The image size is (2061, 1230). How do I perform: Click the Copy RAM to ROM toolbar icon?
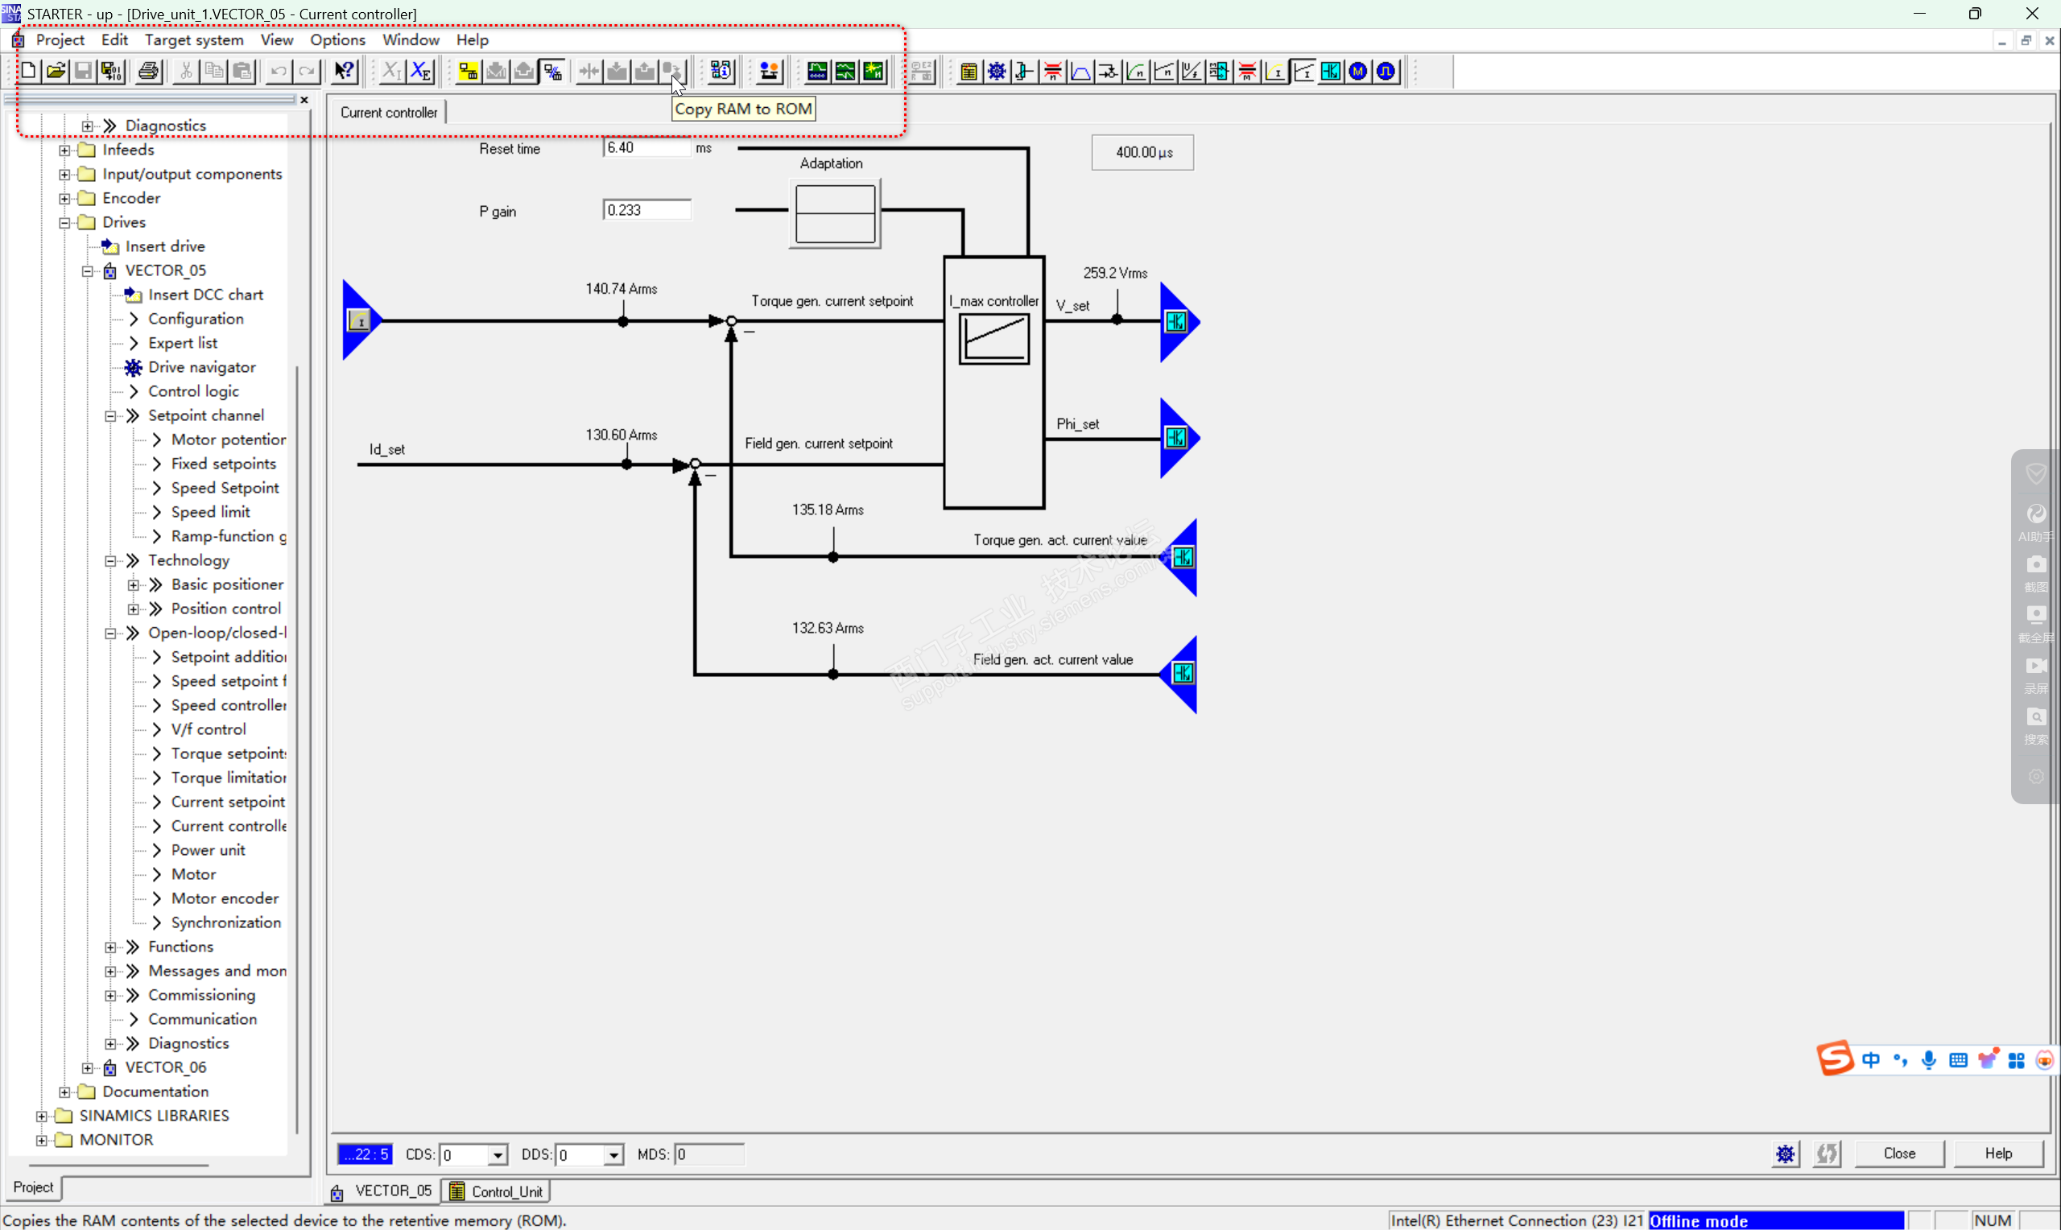click(x=671, y=72)
